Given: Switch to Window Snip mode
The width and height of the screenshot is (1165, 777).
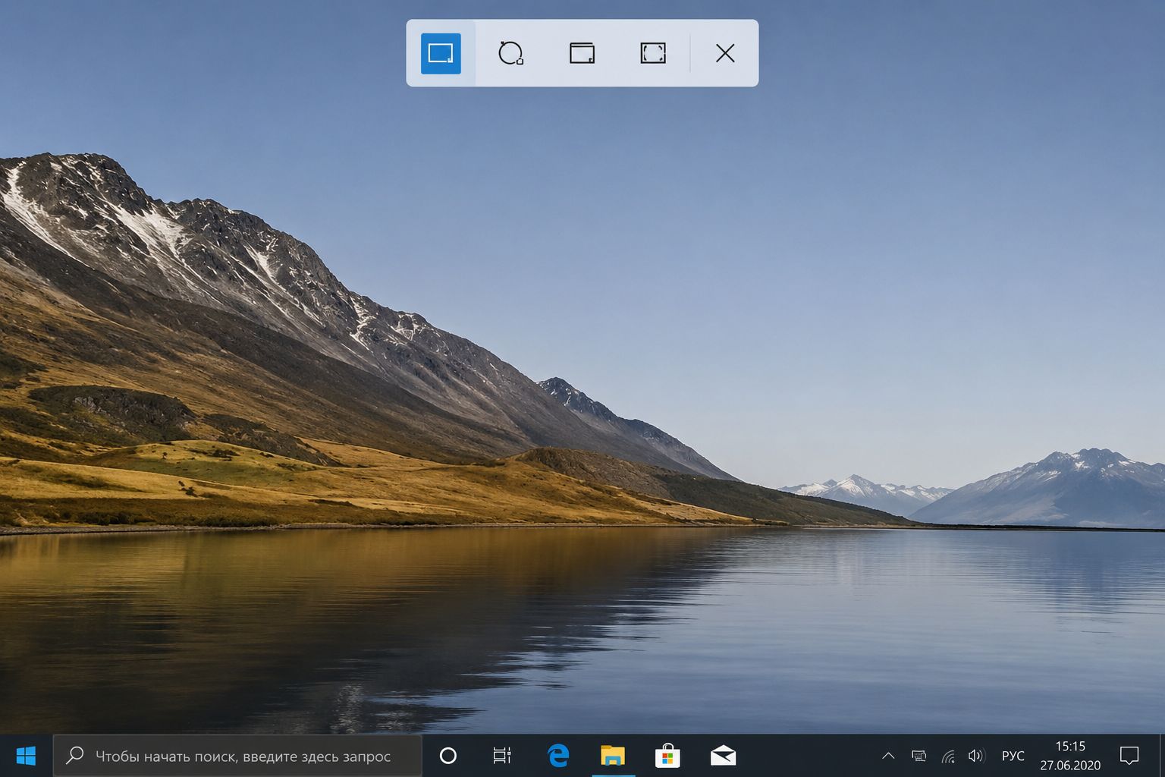Looking at the screenshot, I should [x=582, y=53].
